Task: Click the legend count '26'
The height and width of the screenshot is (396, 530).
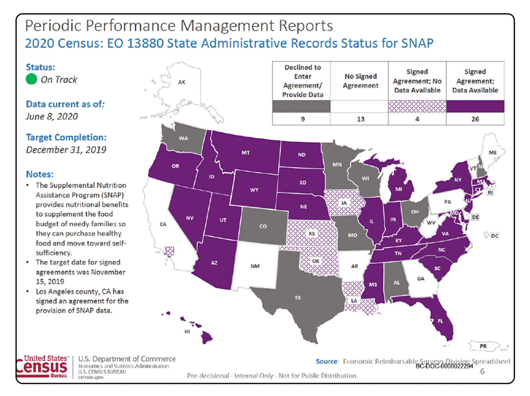Action: pos(475,119)
